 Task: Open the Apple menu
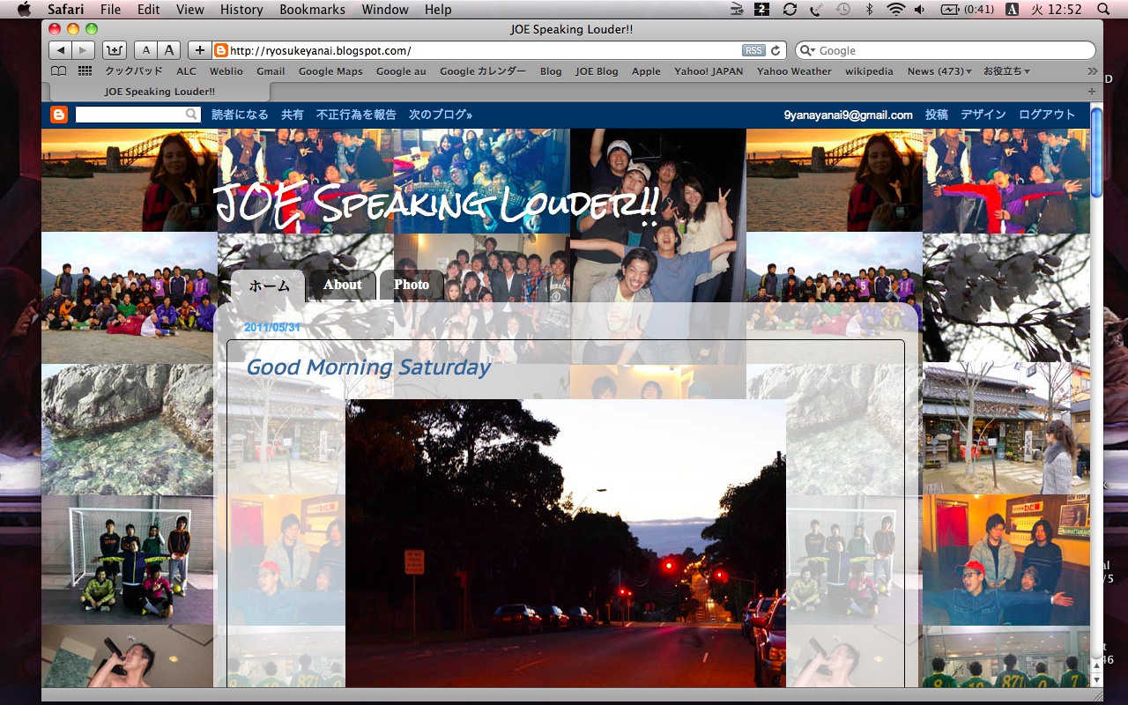click(x=24, y=9)
